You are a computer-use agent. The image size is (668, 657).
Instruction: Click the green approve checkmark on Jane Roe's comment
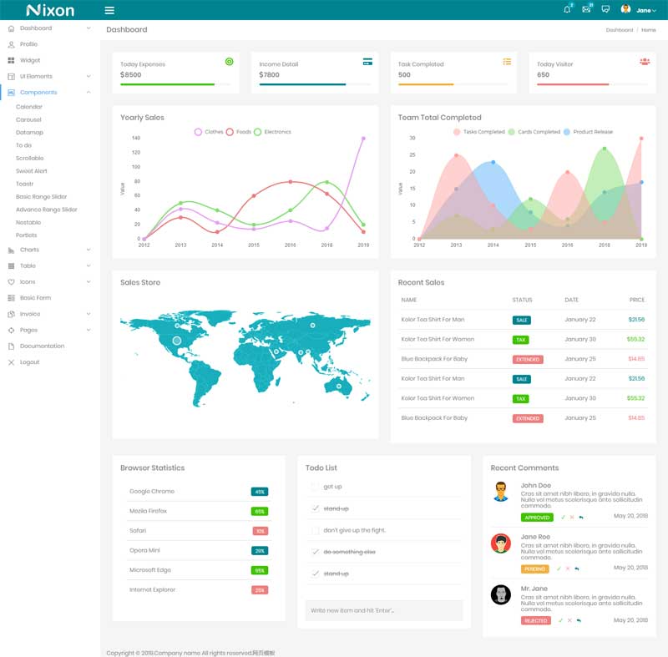(559, 569)
